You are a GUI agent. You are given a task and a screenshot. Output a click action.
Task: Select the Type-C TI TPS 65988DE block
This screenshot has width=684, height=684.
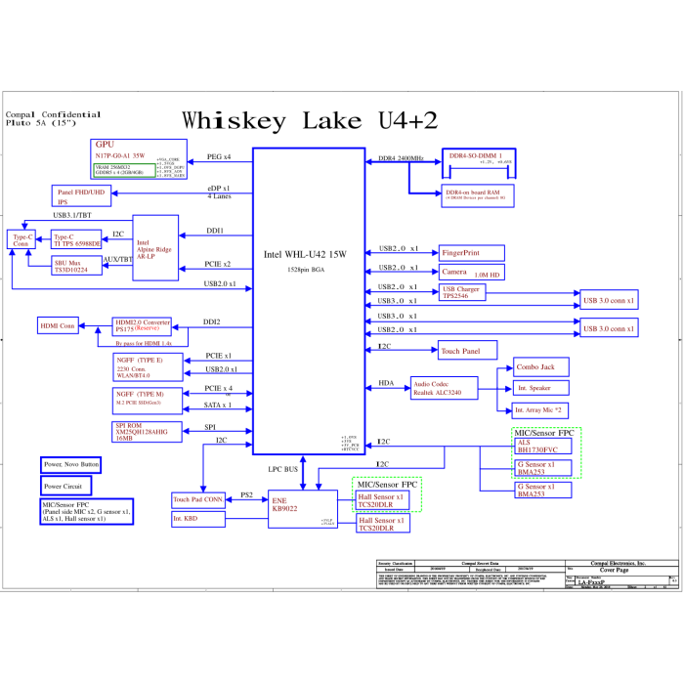pyautogui.click(x=76, y=239)
